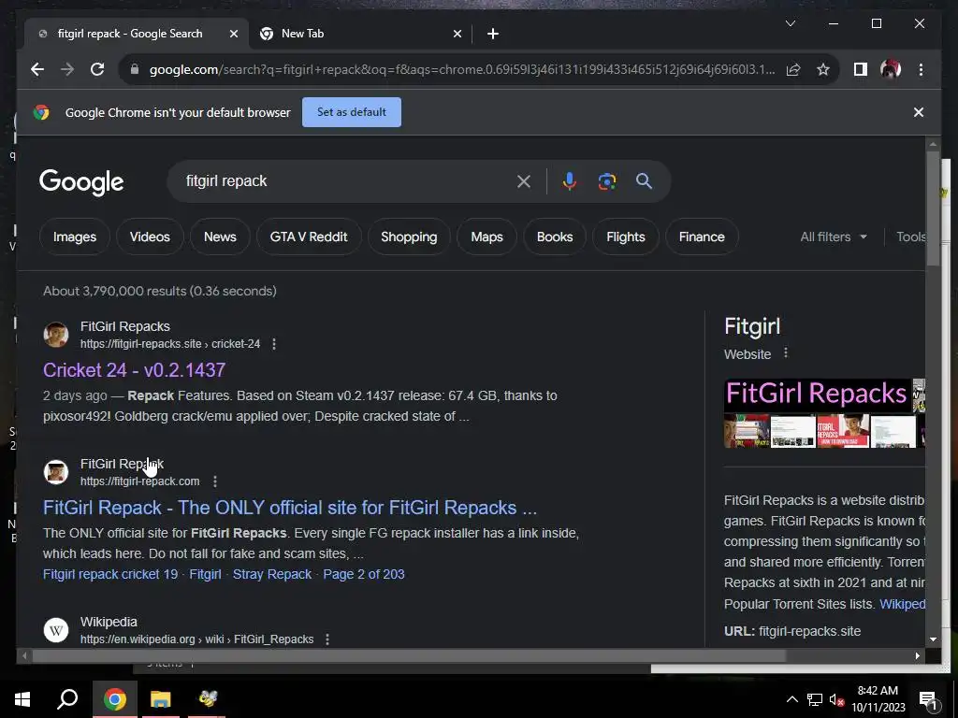Click the vertical page scrollbar
The height and width of the screenshot is (718, 958).
(933, 208)
